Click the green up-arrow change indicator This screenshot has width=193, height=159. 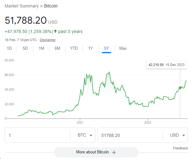55,31
